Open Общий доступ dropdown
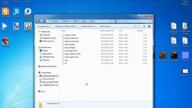This screenshot has width=192, height=108. pos(88,26)
